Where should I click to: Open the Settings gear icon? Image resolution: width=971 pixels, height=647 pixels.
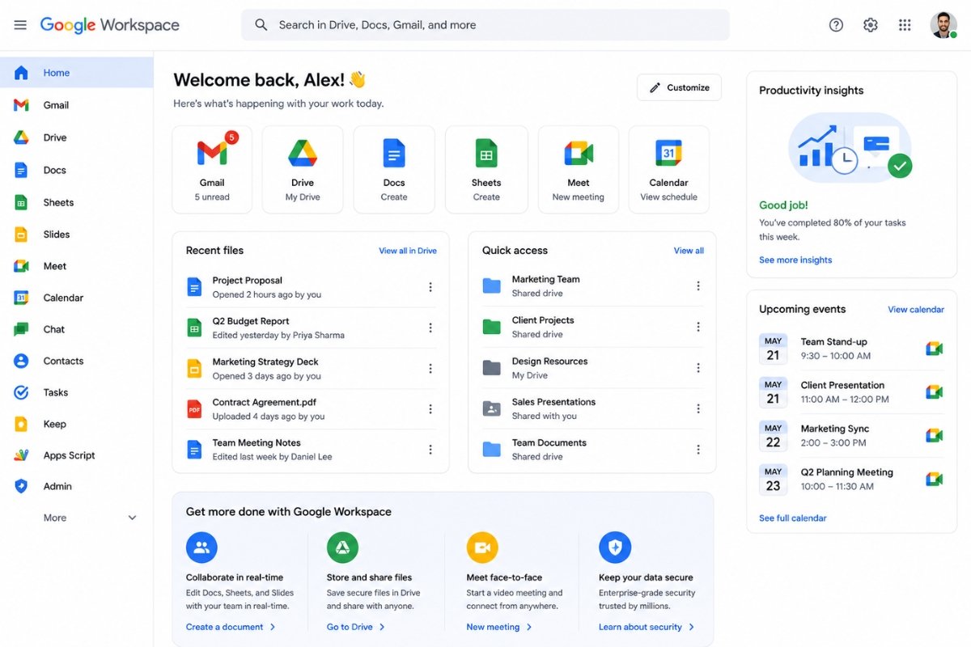click(x=871, y=25)
